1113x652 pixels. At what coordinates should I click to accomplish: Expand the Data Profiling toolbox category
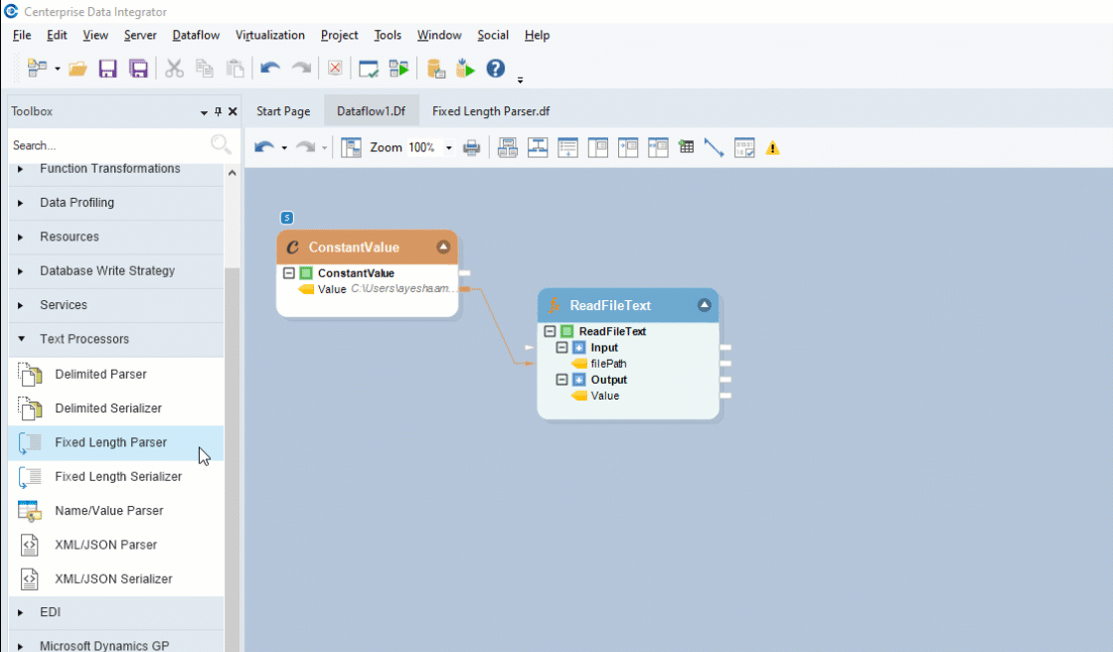click(21, 203)
